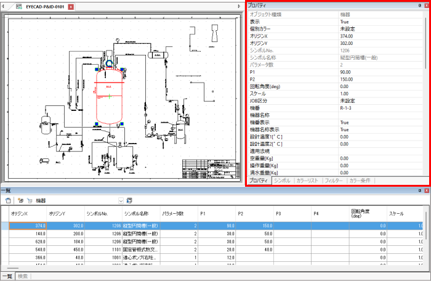Open the 機器 object type dropdown
The image size is (431, 281).
(121, 200)
